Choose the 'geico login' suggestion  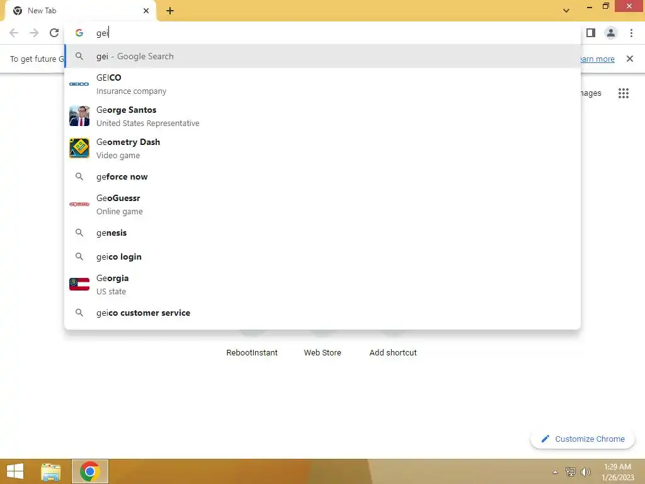tap(322, 256)
